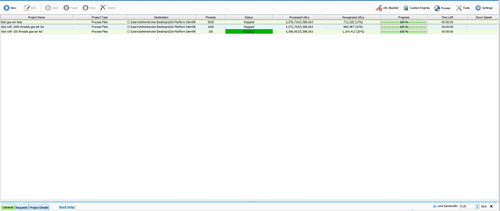Click the Stop icon in toolbar
Screen dimensions: 500x211
point(86,8)
